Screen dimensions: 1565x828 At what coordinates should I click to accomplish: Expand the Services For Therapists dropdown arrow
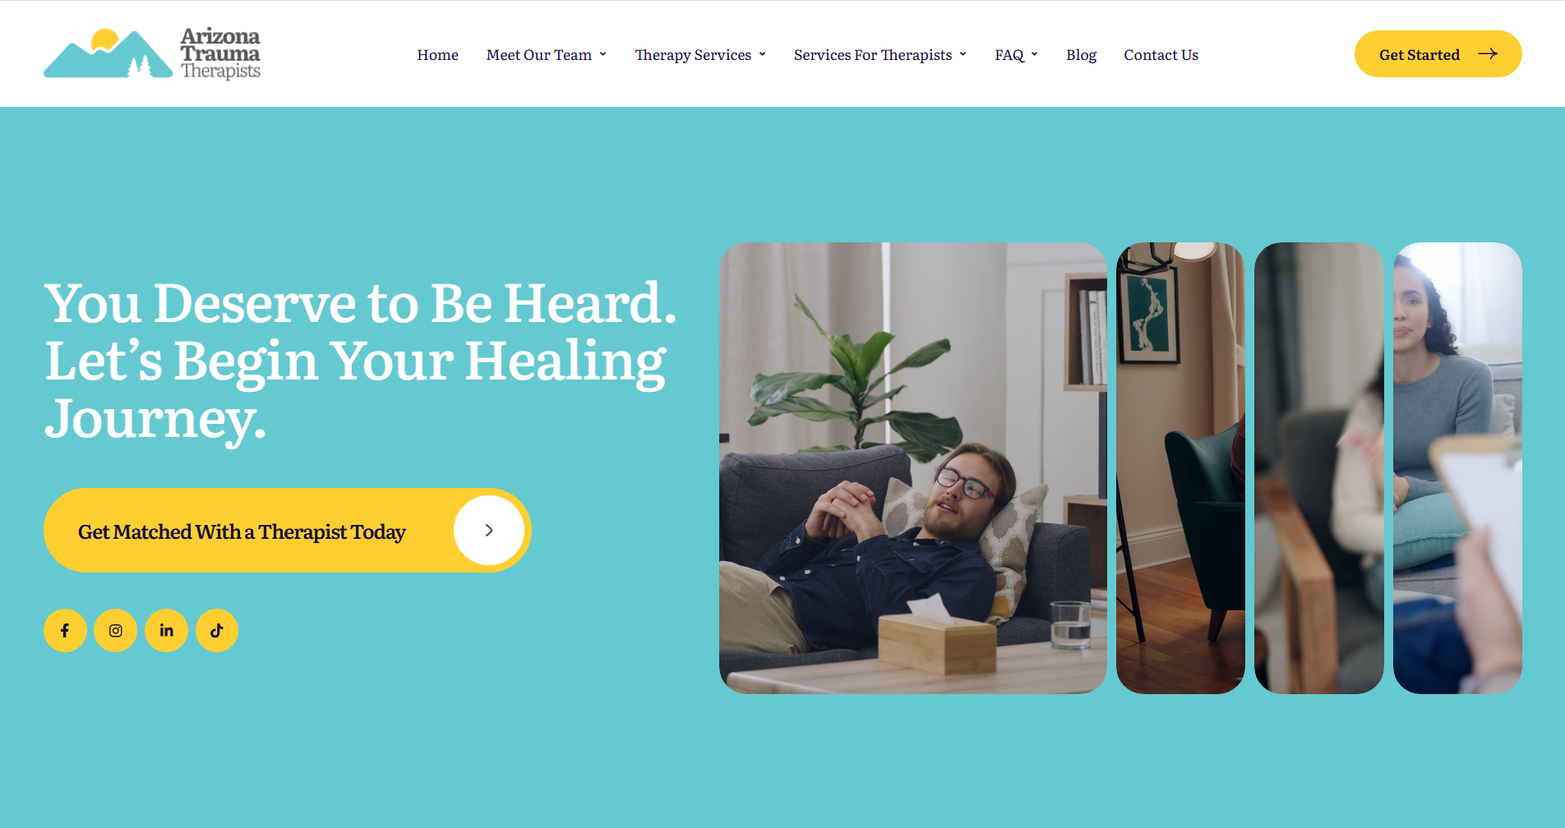[x=963, y=54]
